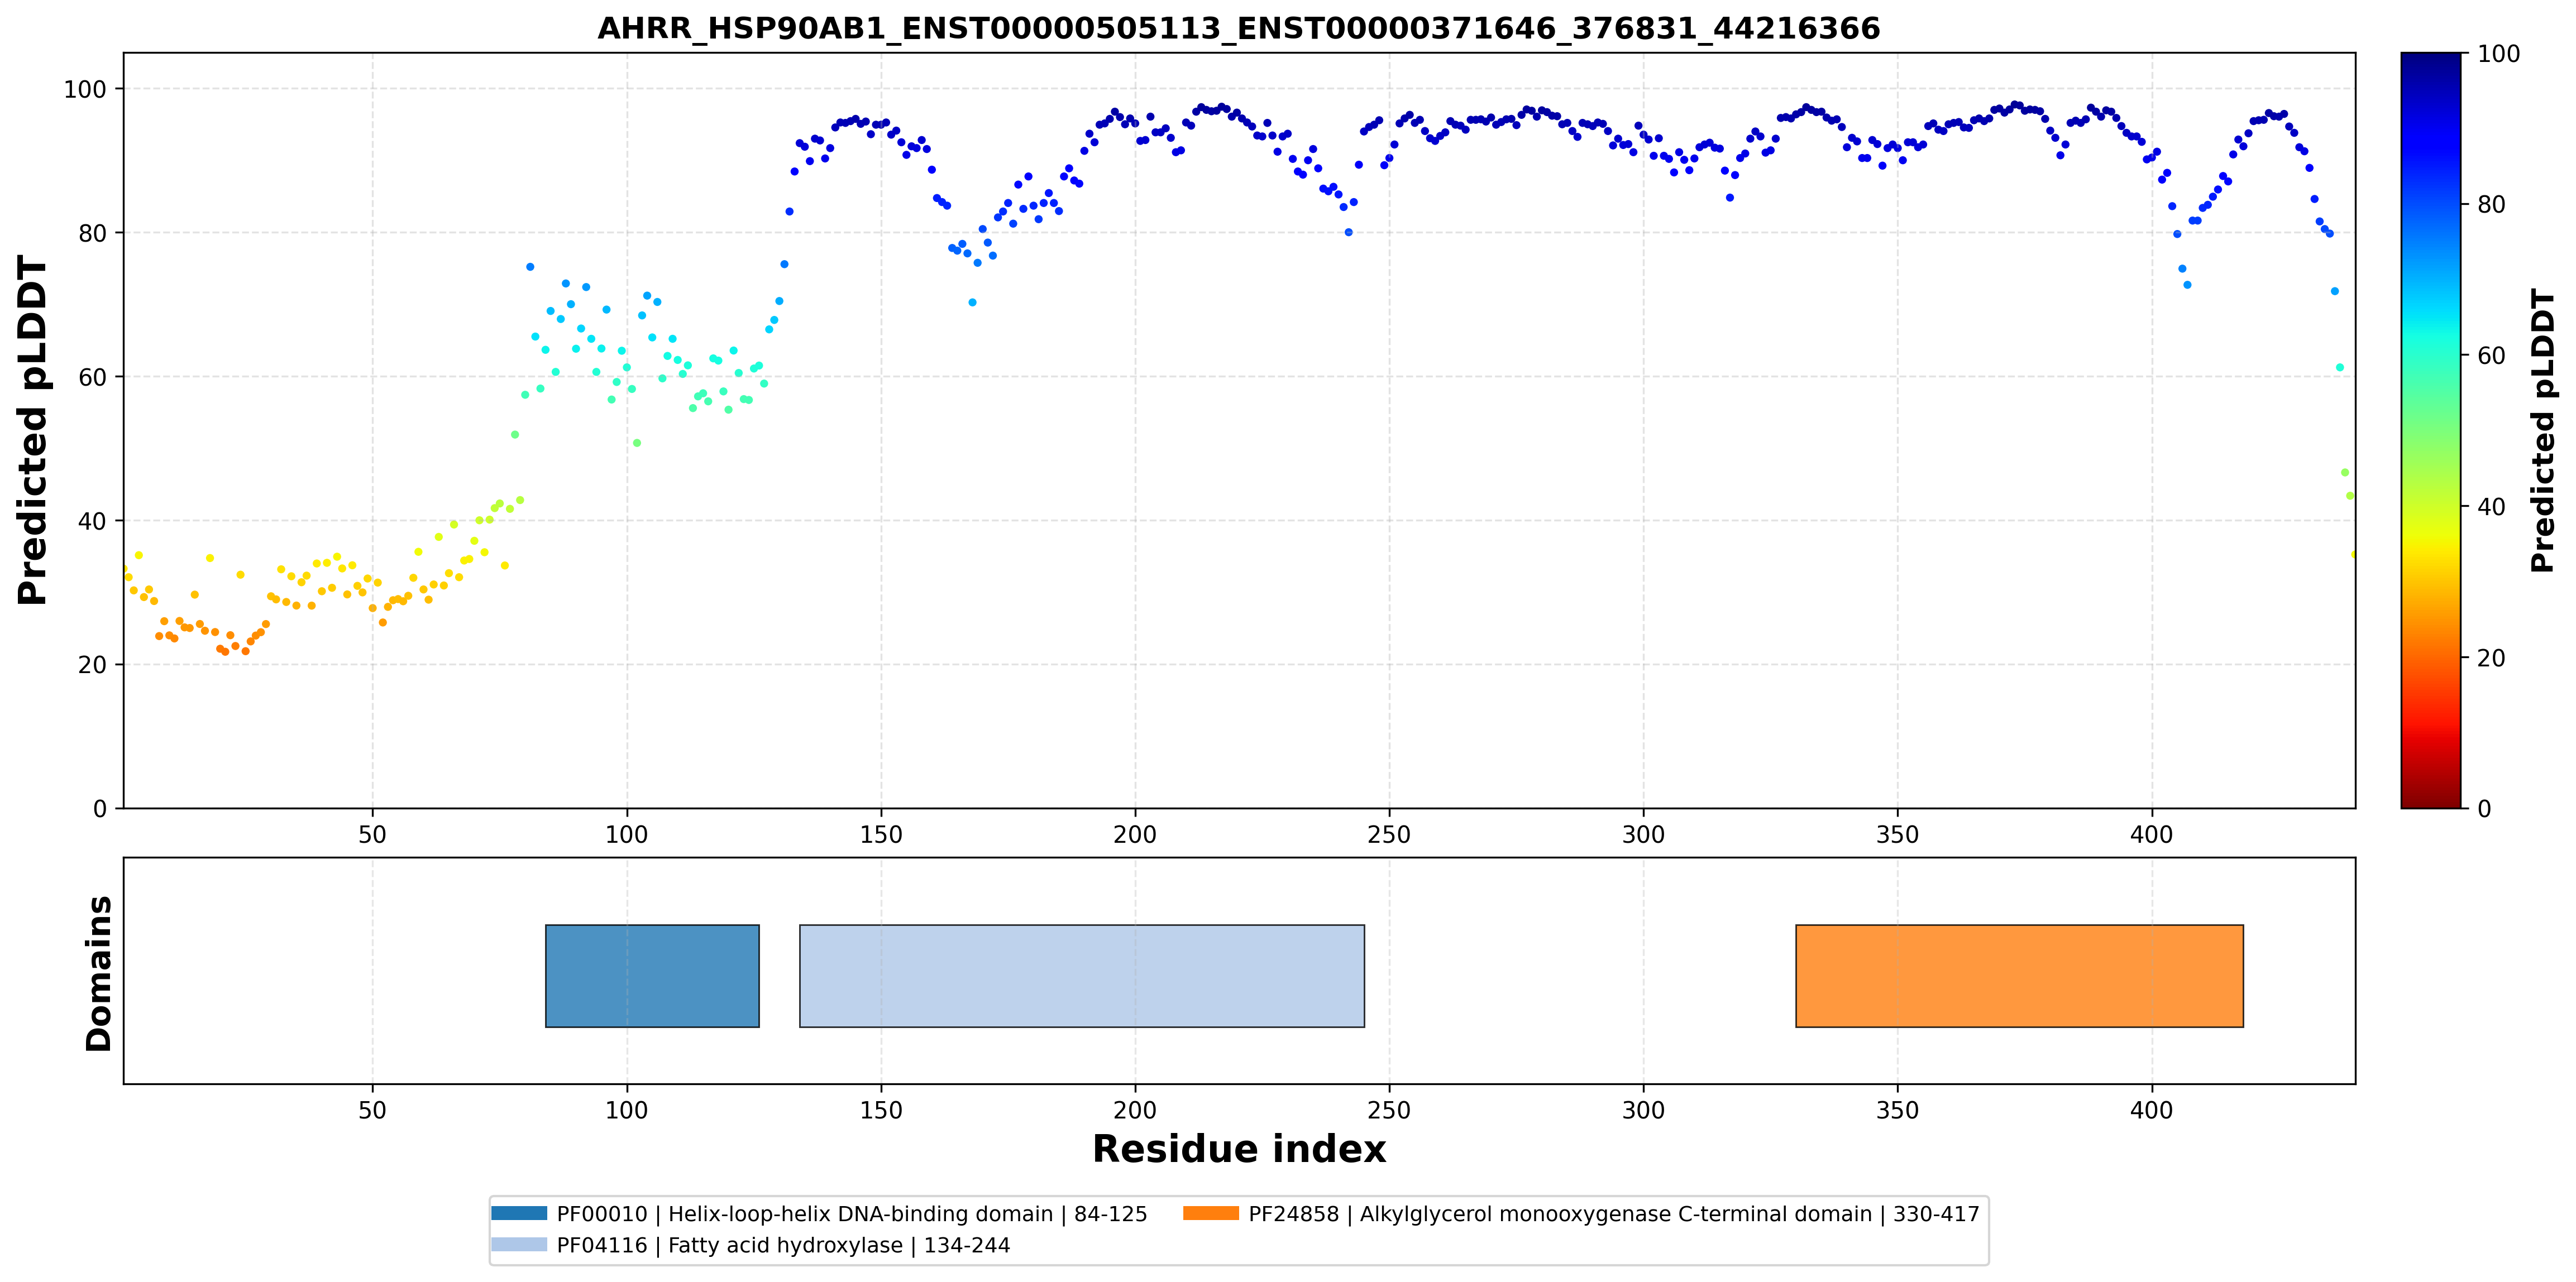2576x1282 pixels.
Task: Click the 400 tick under the pLDDT plot
Action: tap(2151, 834)
